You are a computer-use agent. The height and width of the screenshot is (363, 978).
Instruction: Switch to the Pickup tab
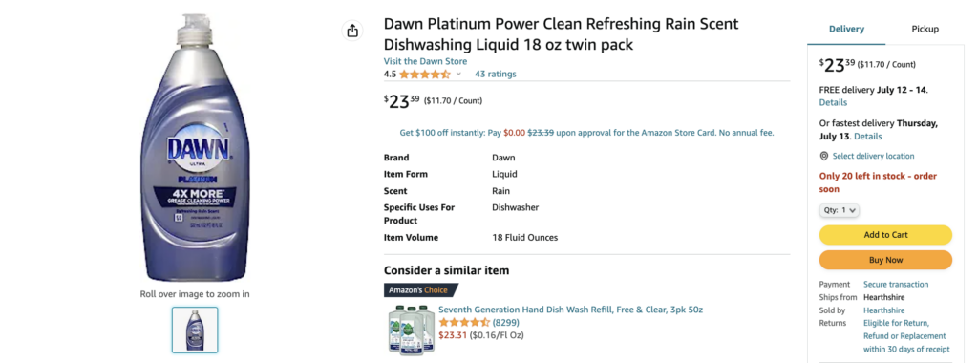[925, 29]
